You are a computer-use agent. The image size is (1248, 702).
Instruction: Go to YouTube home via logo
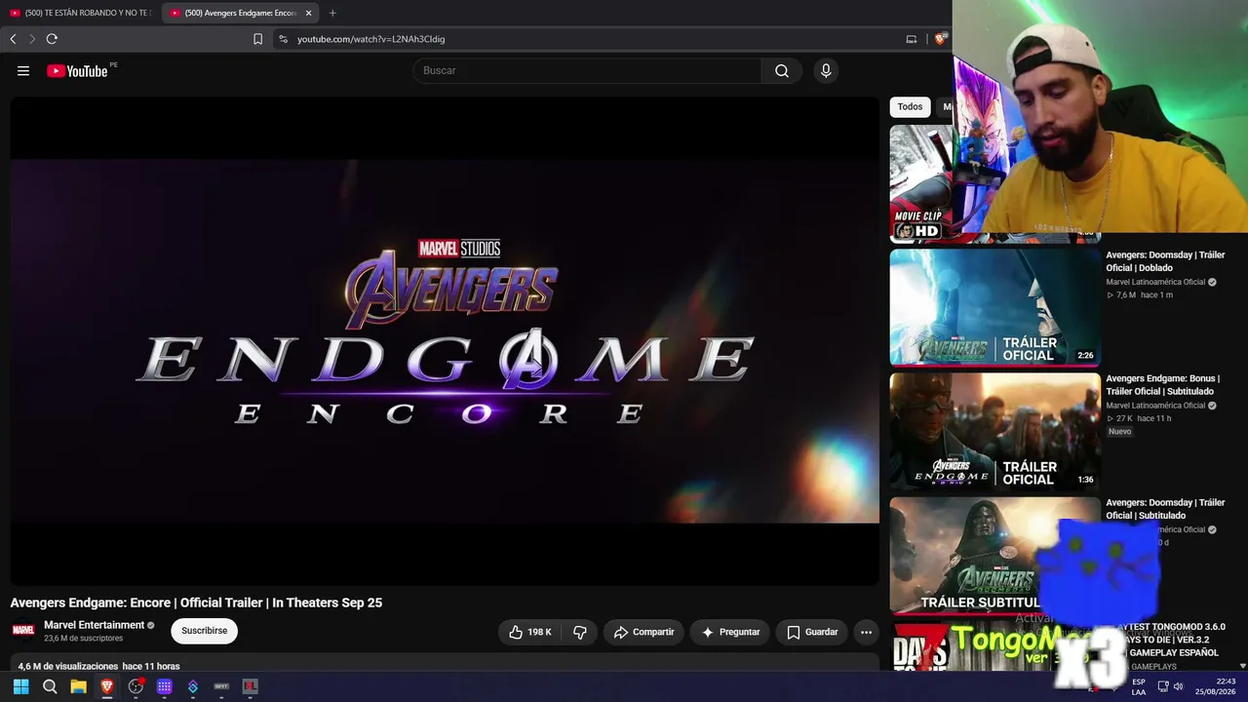pos(77,70)
